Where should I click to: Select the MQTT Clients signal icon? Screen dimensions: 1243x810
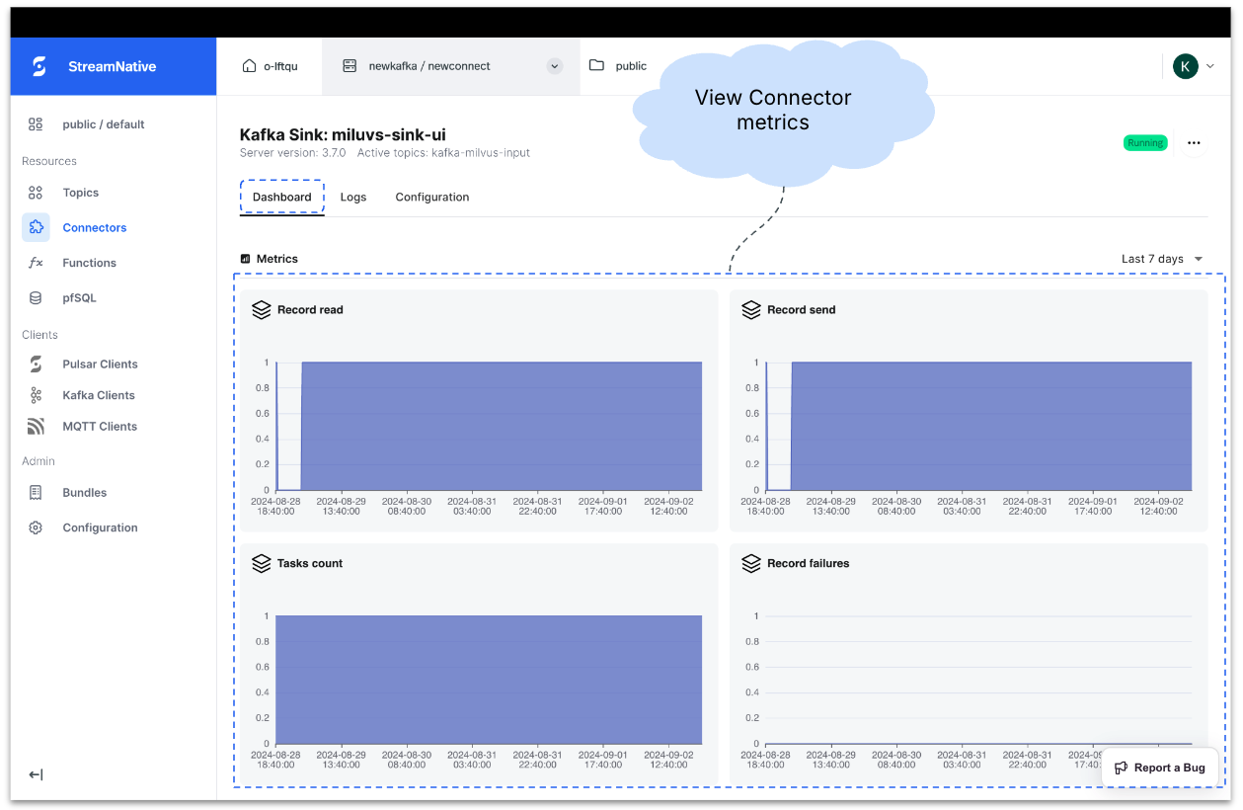pos(36,427)
